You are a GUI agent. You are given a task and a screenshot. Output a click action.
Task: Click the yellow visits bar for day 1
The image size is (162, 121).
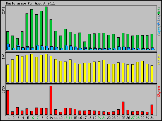[x=8, y=73]
